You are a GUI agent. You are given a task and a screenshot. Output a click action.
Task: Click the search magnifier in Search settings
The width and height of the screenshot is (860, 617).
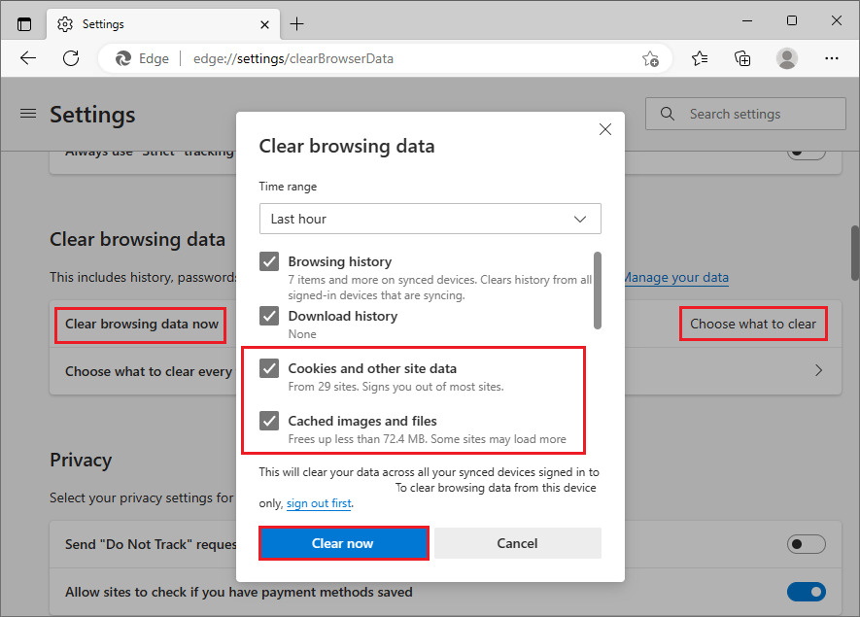[667, 113]
